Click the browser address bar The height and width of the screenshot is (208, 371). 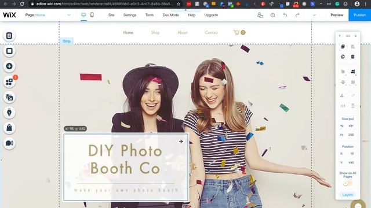pos(104,4)
